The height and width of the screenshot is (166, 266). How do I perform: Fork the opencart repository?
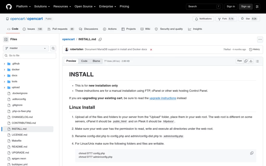coord(226,19)
